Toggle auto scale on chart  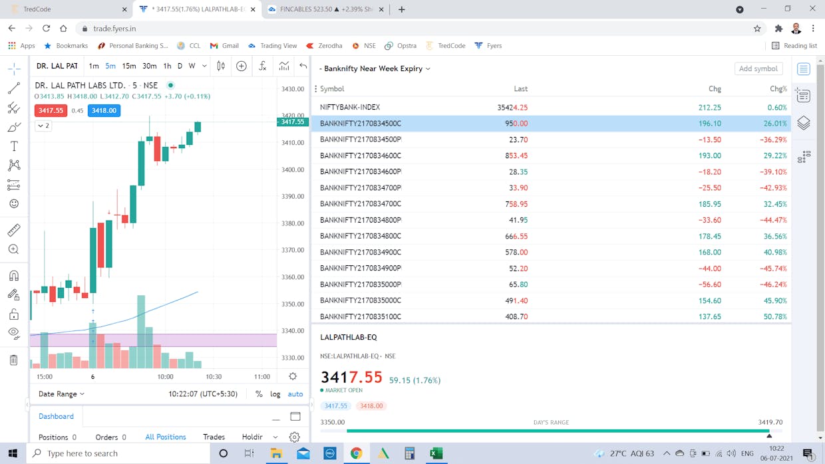coord(295,394)
